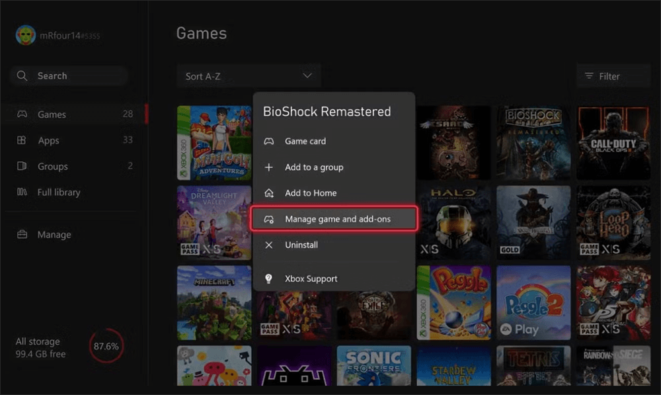The height and width of the screenshot is (395, 661).
Task: Select the Manage briefcase icon
Action: (x=22, y=234)
